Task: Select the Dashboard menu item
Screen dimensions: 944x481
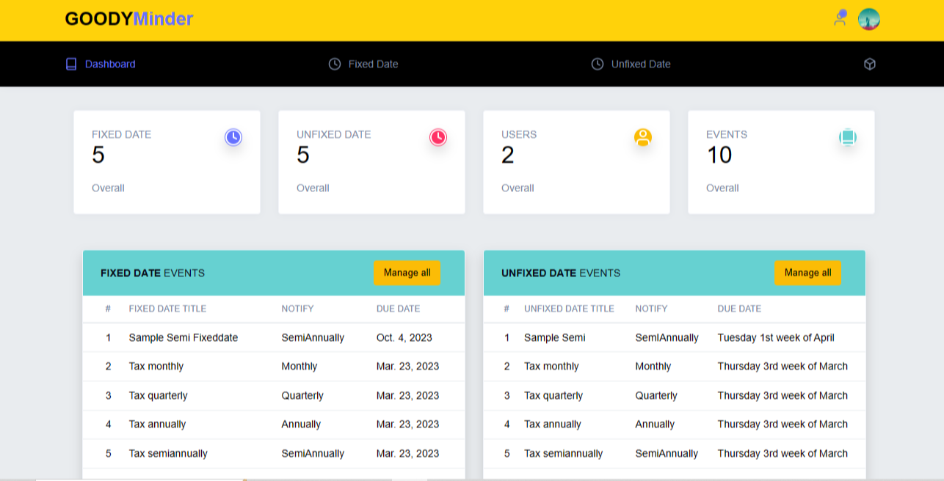Action: (109, 64)
